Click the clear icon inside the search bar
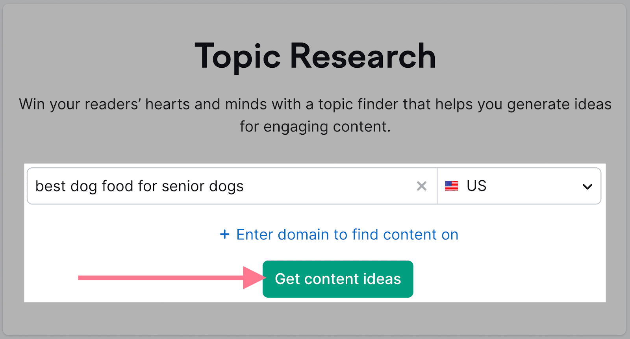This screenshot has height=339, width=630. point(422,186)
